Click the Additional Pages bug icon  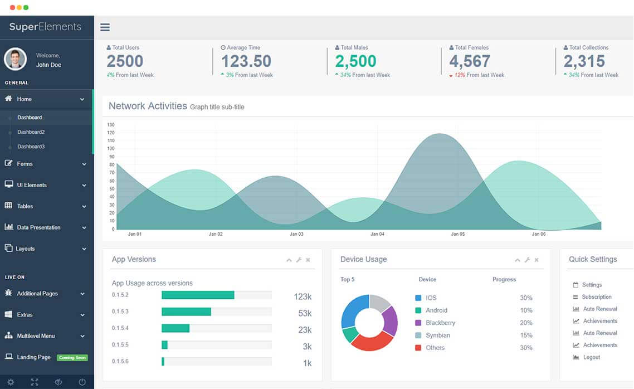tap(8, 293)
